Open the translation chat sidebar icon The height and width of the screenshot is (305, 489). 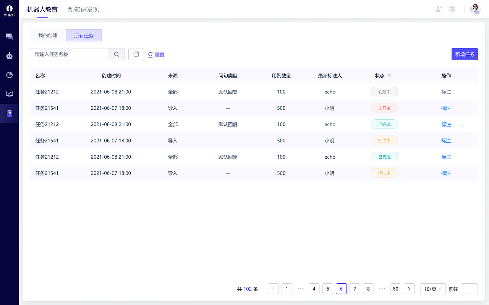click(x=9, y=36)
